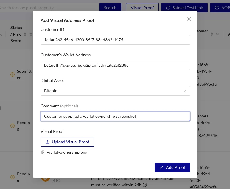This screenshot has width=230, height=189.
Task: Click info icon next to Submitted status
Action: (x=13, y=74)
